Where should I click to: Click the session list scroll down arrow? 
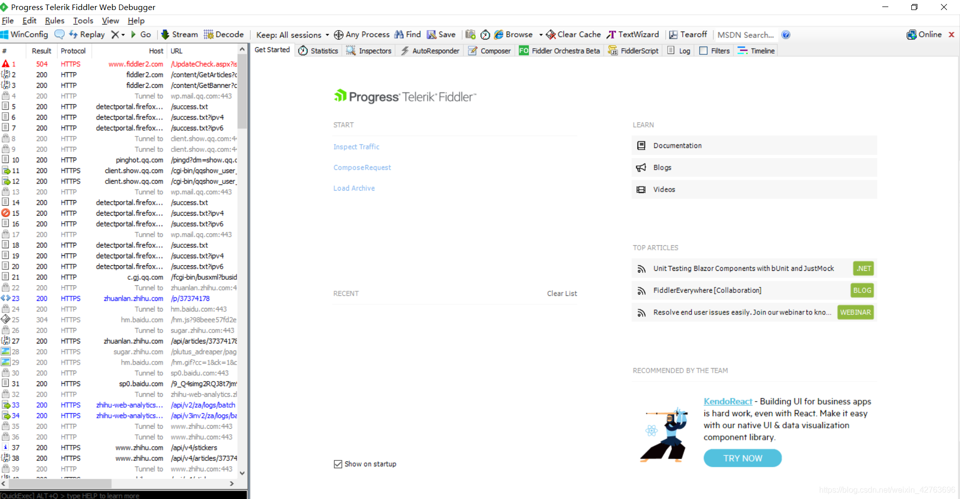242,473
